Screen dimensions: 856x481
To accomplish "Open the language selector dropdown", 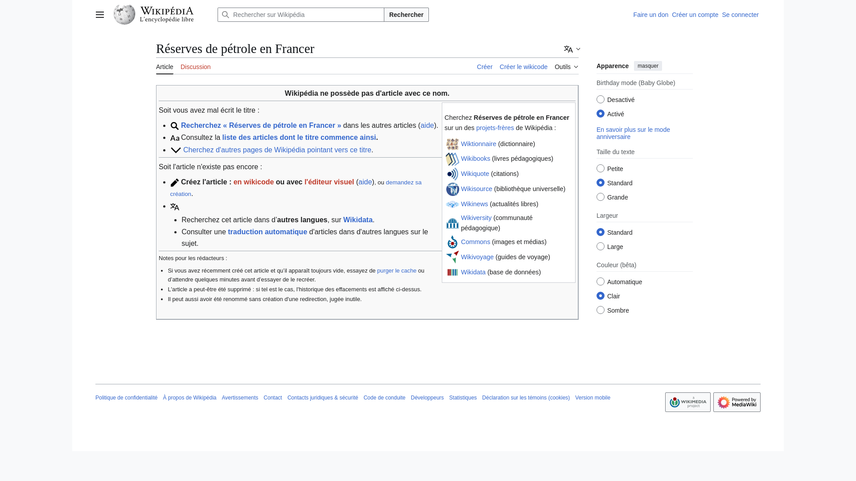I will [572, 49].
